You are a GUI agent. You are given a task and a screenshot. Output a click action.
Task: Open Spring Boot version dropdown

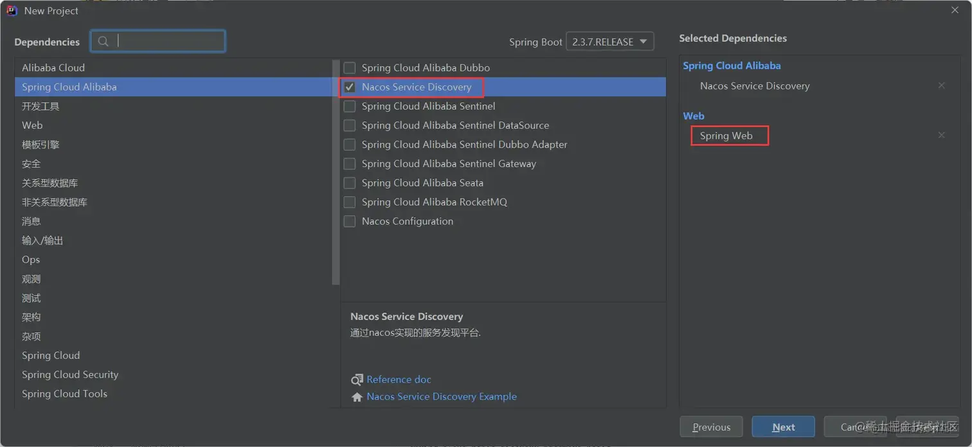tap(609, 42)
